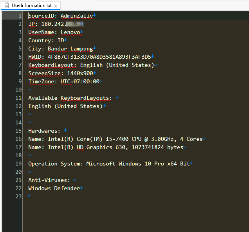Click the 'City: Bandar Lampung' line

[61, 49]
